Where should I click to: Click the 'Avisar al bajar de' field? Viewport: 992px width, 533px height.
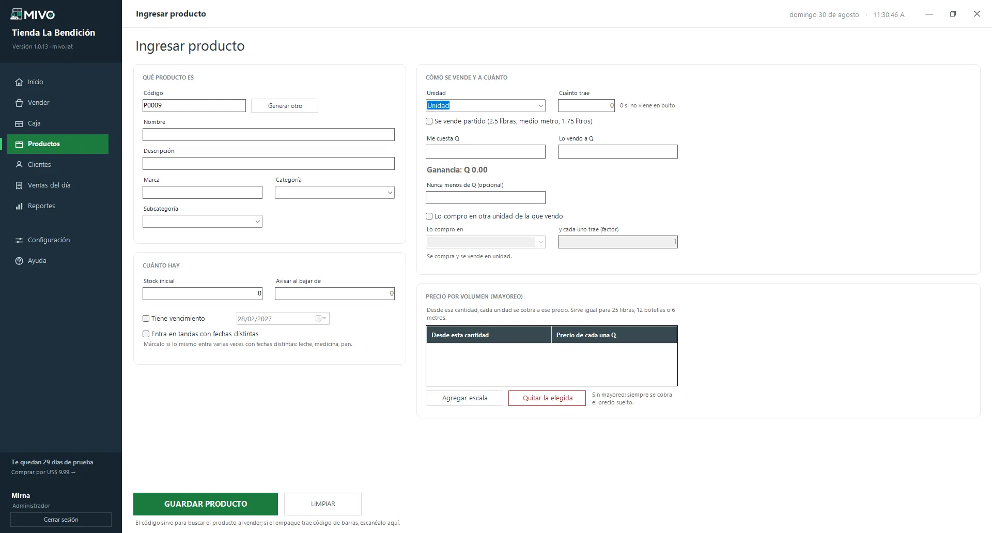335,294
